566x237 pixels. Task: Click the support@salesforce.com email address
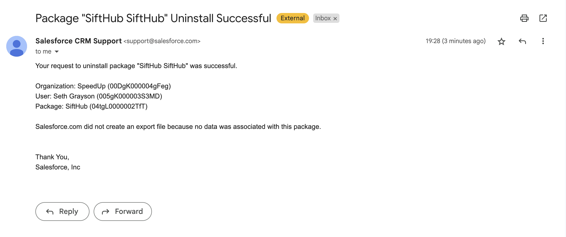click(162, 41)
